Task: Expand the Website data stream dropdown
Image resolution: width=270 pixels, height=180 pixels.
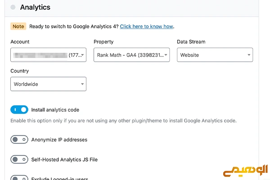Action: [x=215, y=55]
